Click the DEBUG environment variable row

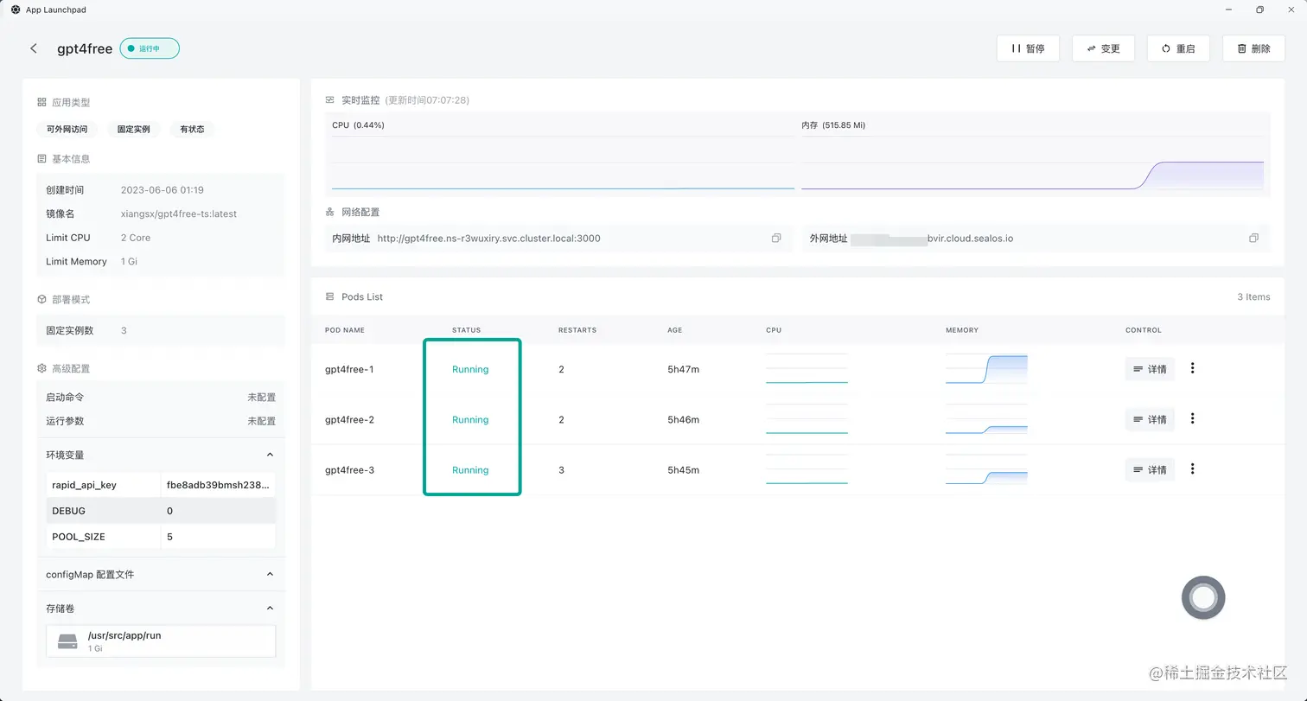(x=161, y=511)
